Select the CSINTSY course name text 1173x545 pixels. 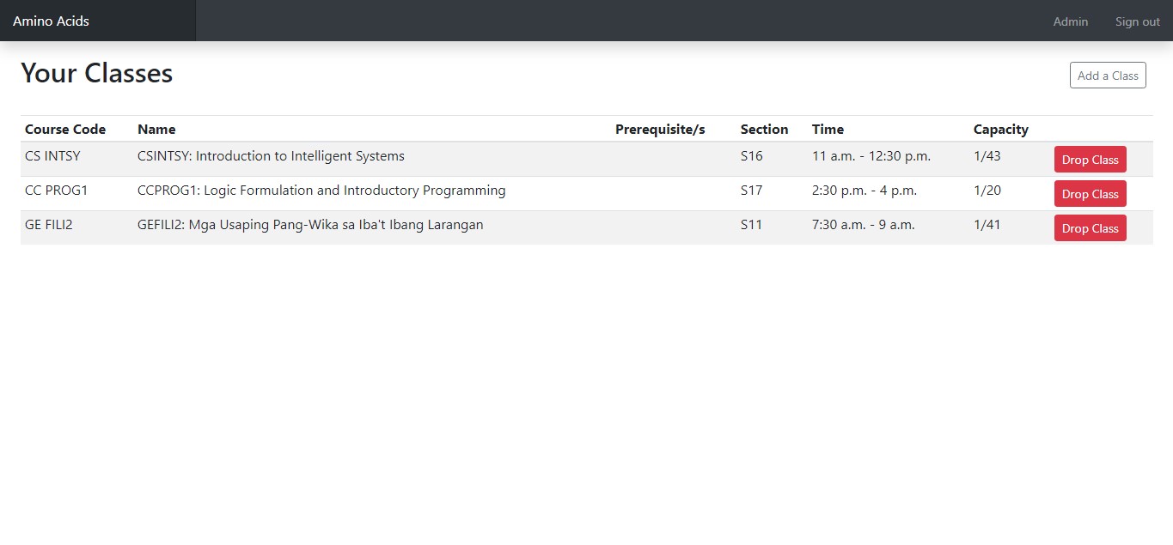[x=271, y=156]
